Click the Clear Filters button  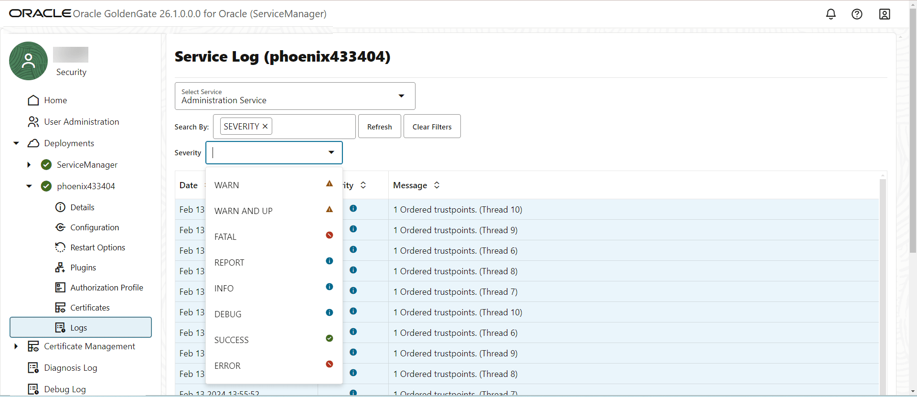(432, 127)
